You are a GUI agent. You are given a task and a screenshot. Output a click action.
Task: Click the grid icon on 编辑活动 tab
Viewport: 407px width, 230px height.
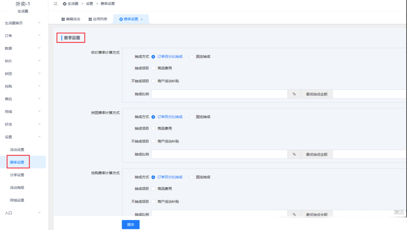63,19
